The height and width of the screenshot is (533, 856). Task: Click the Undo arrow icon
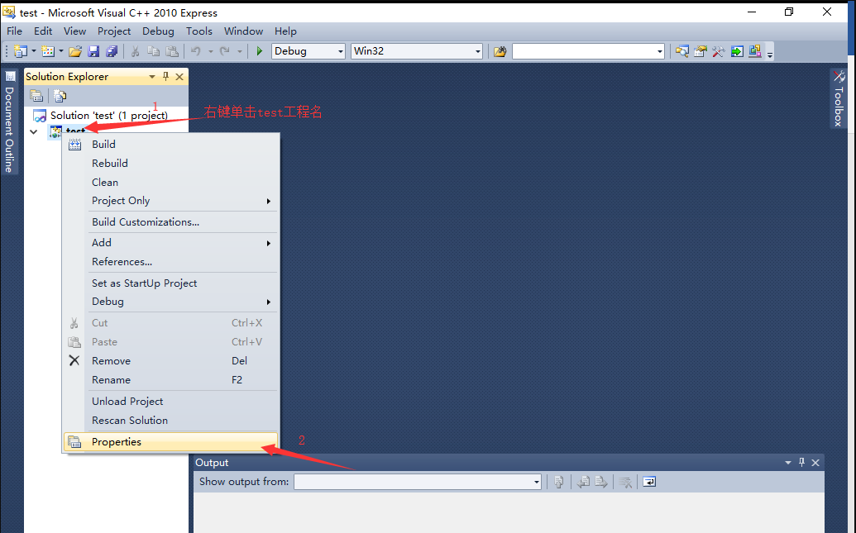(195, 51)
